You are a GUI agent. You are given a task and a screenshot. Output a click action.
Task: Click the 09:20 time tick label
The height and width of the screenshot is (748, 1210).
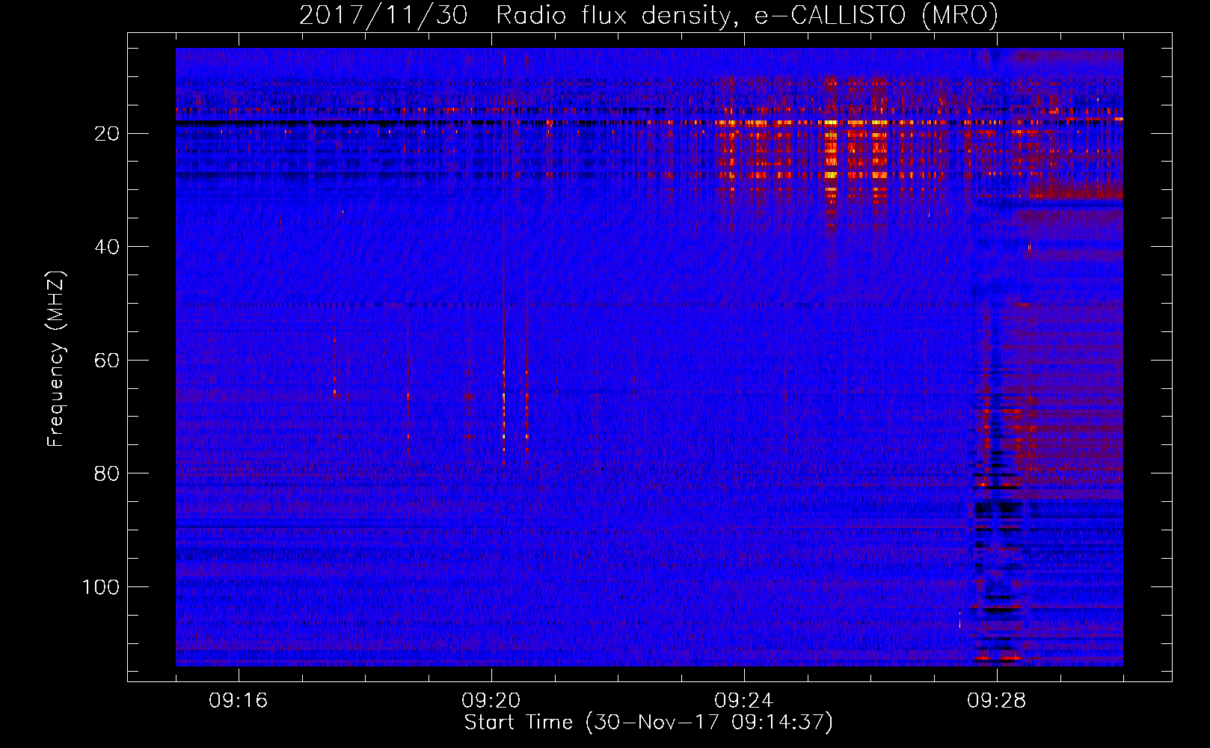coord(491,701)
